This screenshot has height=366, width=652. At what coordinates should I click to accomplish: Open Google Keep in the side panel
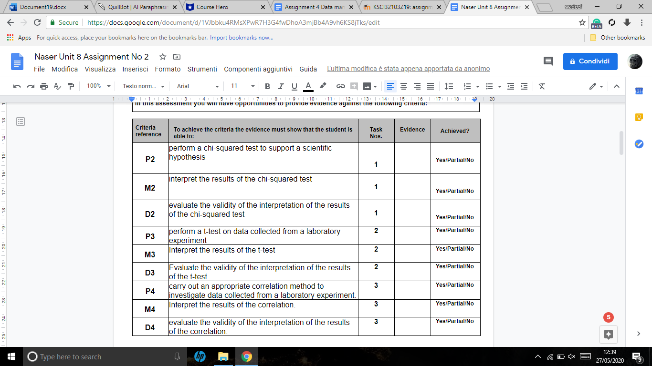coord(639,117)
